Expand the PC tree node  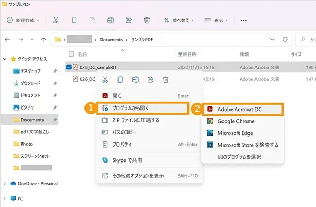click(5, 199)
